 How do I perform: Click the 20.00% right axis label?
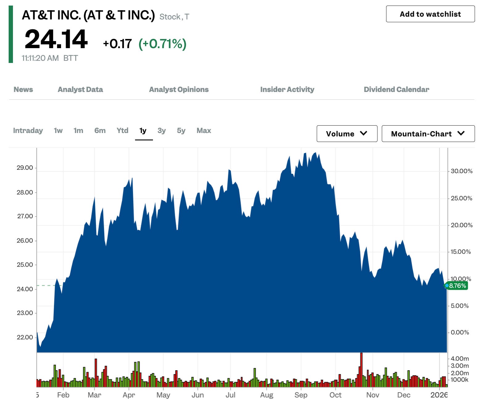click(x=461, y=225)
